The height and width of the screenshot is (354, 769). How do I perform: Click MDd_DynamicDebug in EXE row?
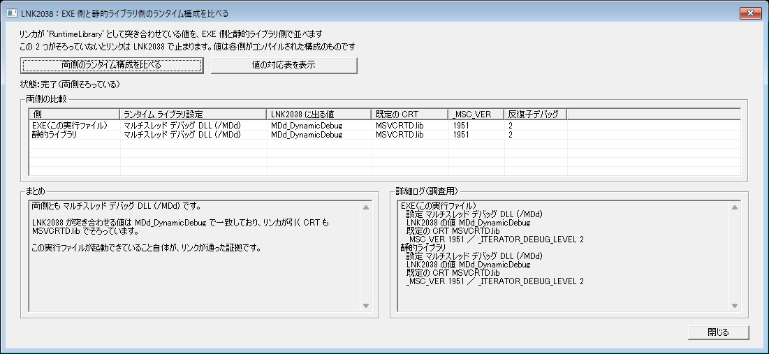click(307, 126)
